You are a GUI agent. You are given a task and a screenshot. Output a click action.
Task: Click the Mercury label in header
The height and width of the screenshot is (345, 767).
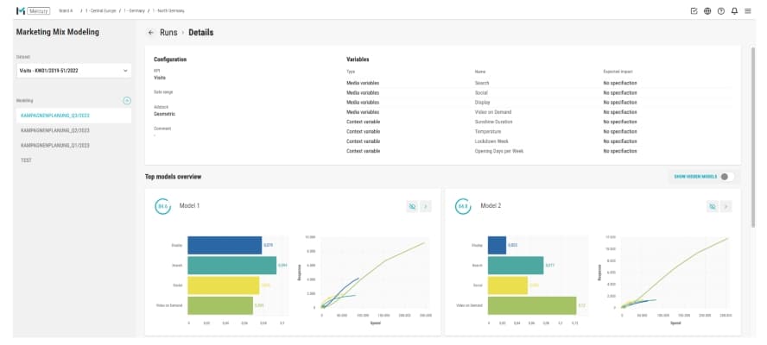[38, 10]
